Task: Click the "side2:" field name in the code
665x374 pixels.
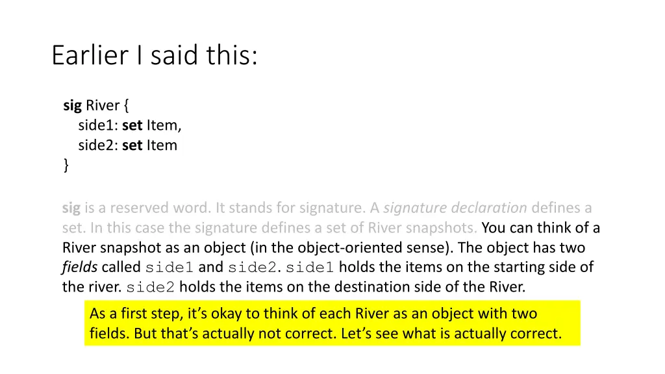Action: click(98, 145)
